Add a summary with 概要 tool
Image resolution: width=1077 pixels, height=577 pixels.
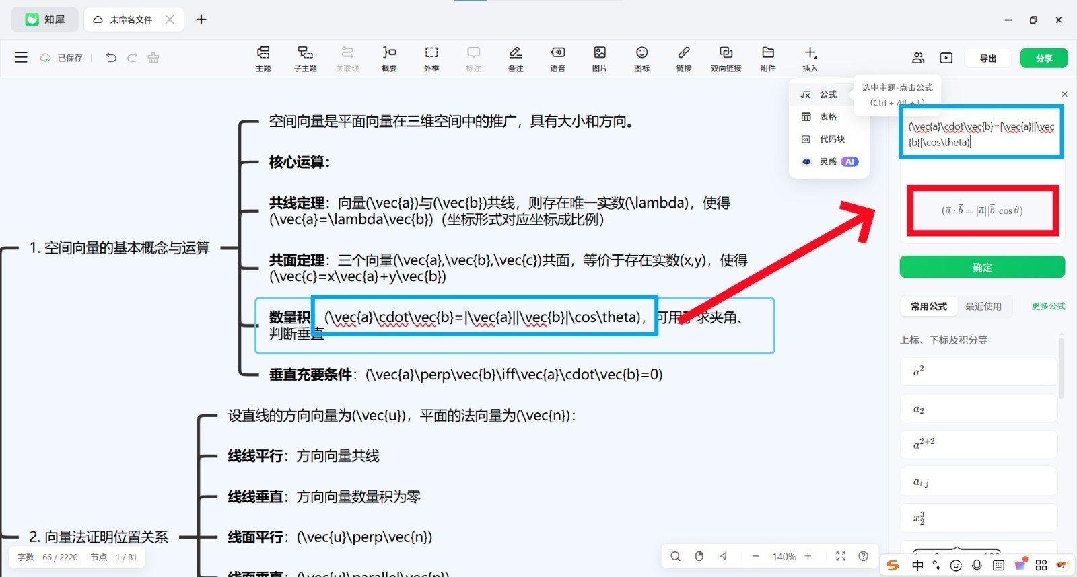pos(389,59)
